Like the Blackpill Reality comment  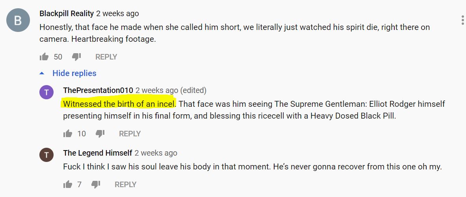[x=44, y=57]
